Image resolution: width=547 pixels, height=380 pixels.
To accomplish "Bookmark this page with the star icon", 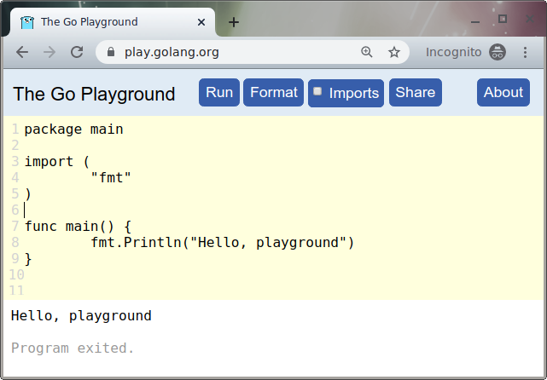I will click(394, 52).
